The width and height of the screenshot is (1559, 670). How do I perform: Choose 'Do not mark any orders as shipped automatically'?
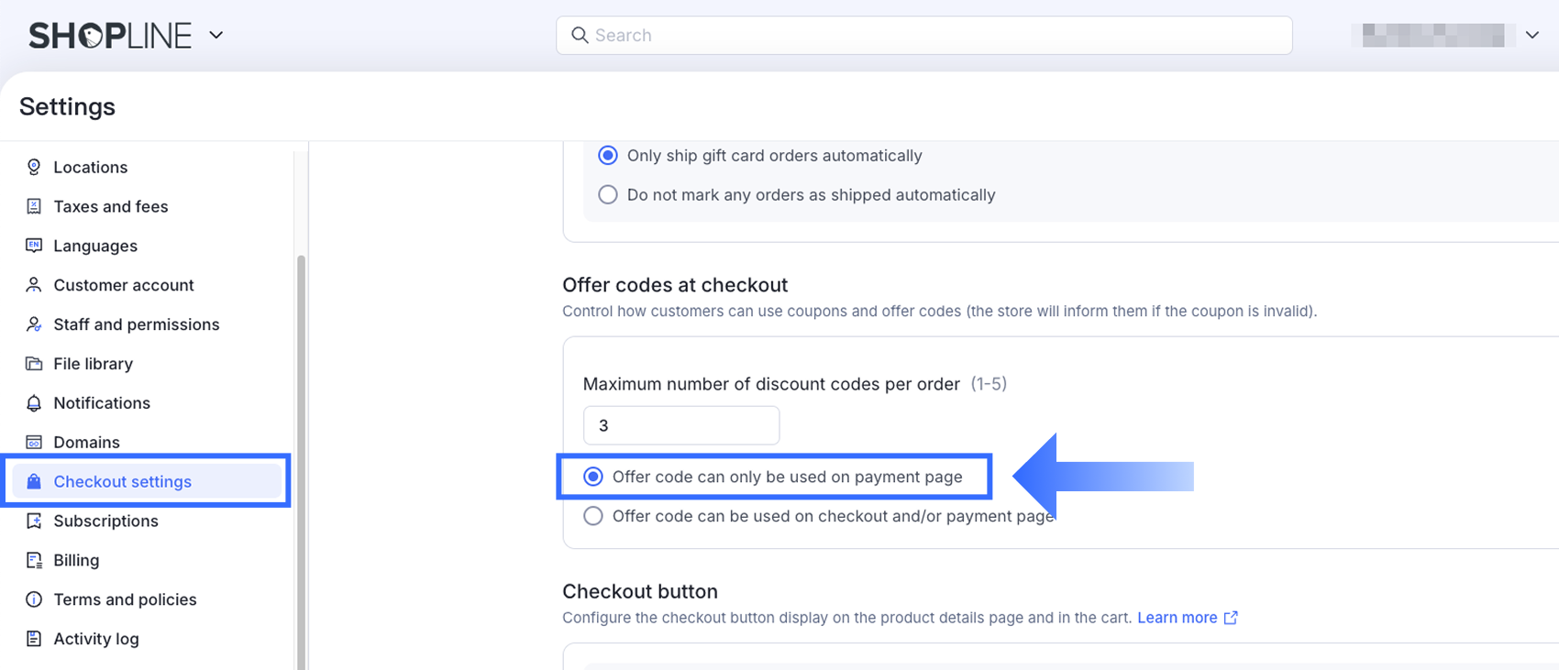[x=608, y=195]
